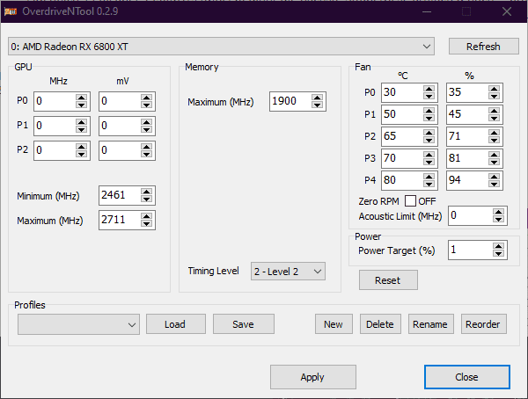Open the GPU selection dropdown
The height and width of the screenshot is (399, 528).
click(221, 46)
